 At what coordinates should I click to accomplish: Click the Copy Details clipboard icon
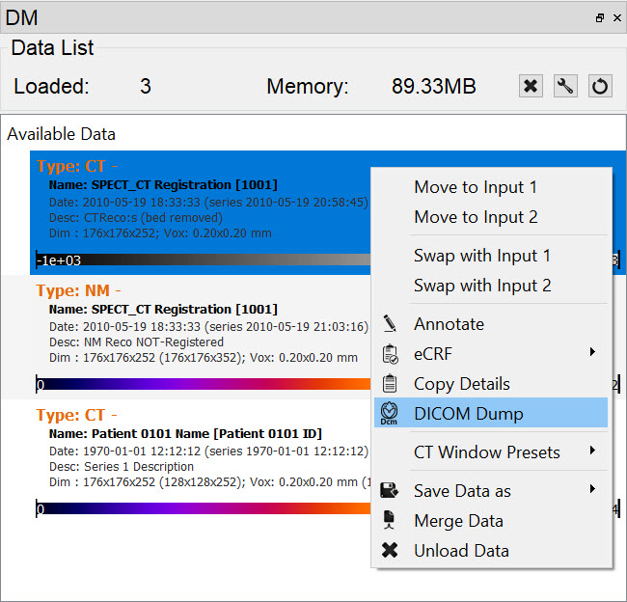(x=390, y=383)
